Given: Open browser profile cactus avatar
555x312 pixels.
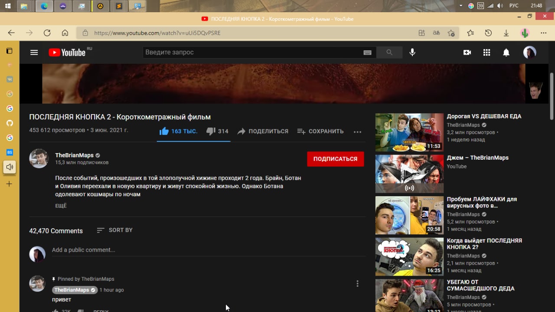Looking at the screenshot, I should [525, 33].
